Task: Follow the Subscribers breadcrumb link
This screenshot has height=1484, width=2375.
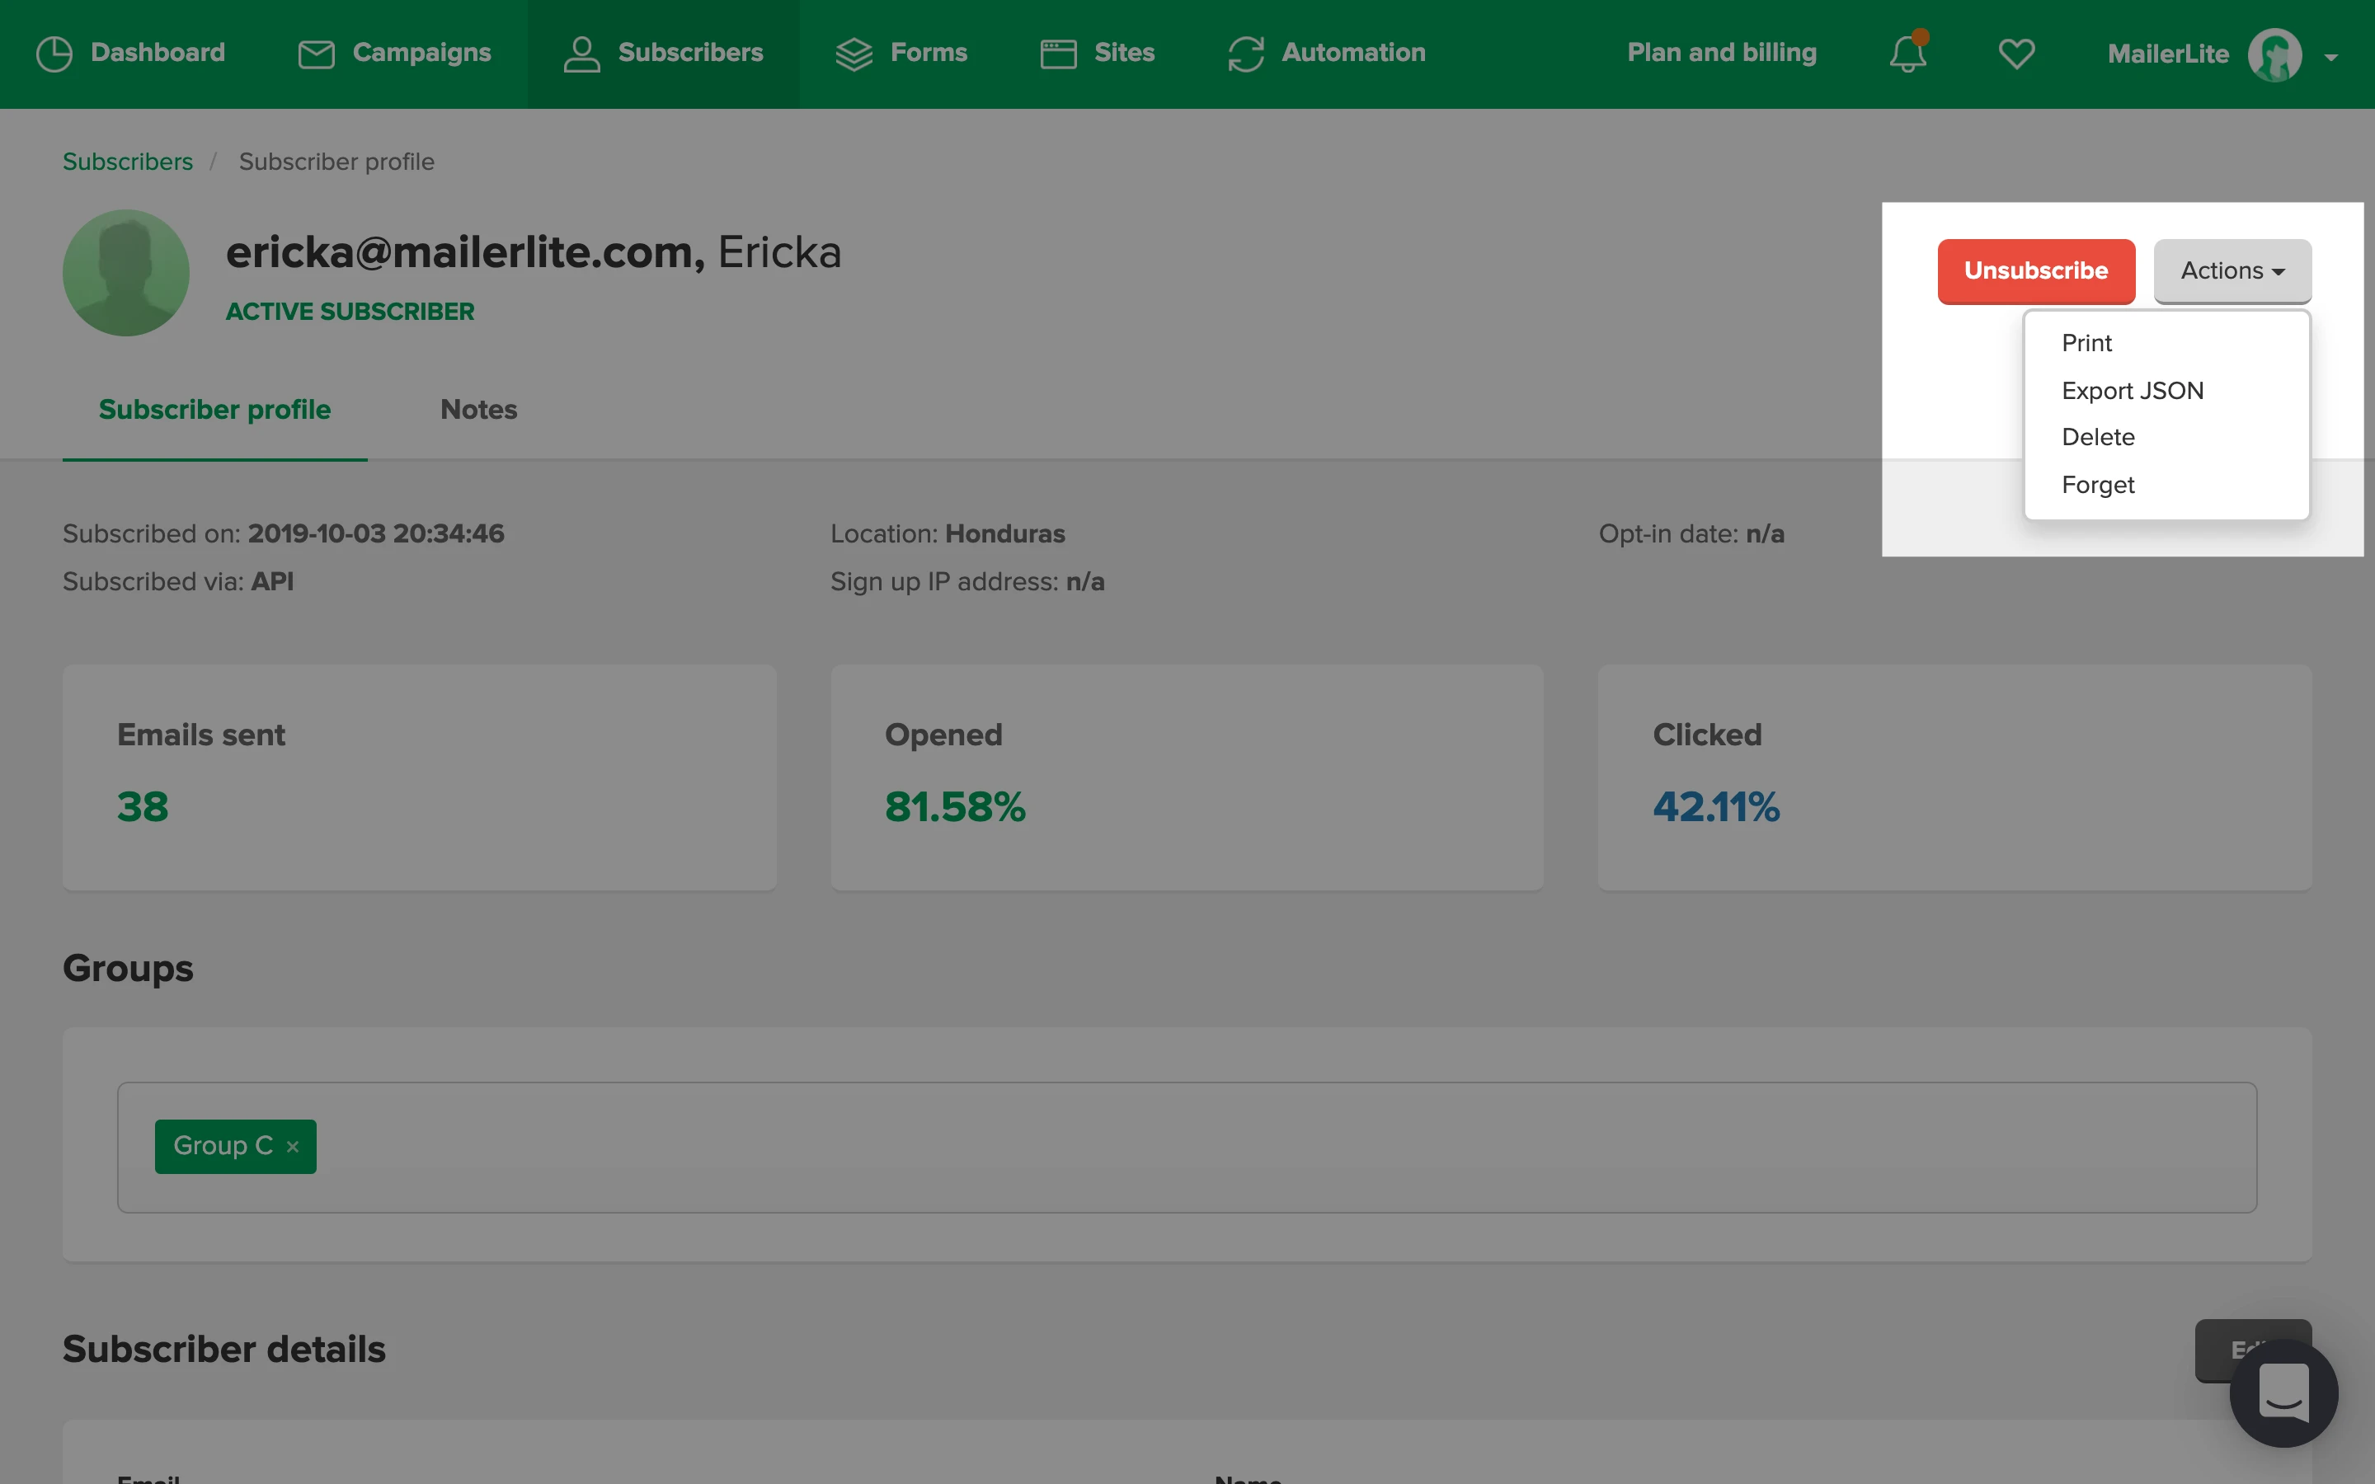Action: tap(128, 162)
